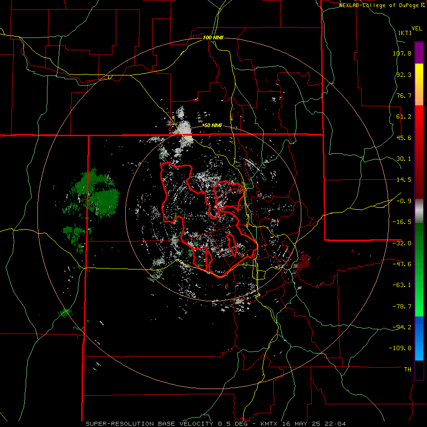Screen dimensions: 427x427
Task: Click the blue segment of color bar
Action: tap(419, 338)
